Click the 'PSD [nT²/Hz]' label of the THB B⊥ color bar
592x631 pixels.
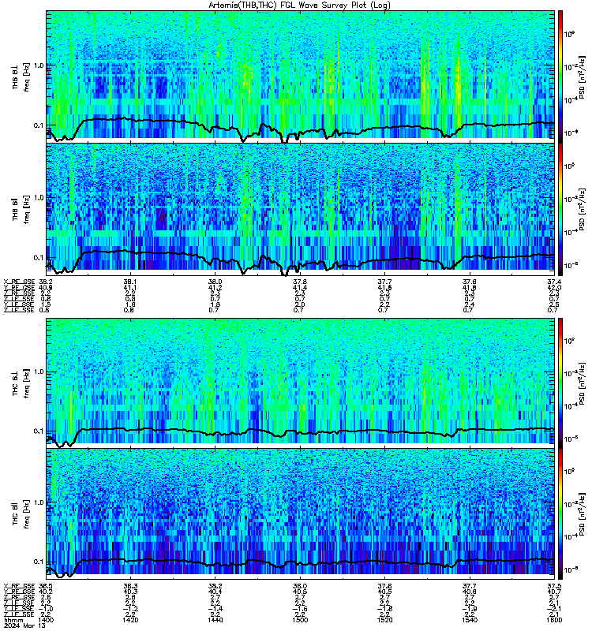tap(582, 77)
